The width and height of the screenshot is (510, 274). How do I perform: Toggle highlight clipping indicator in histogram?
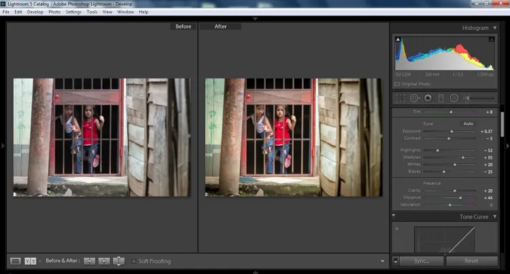click(492, 39)
